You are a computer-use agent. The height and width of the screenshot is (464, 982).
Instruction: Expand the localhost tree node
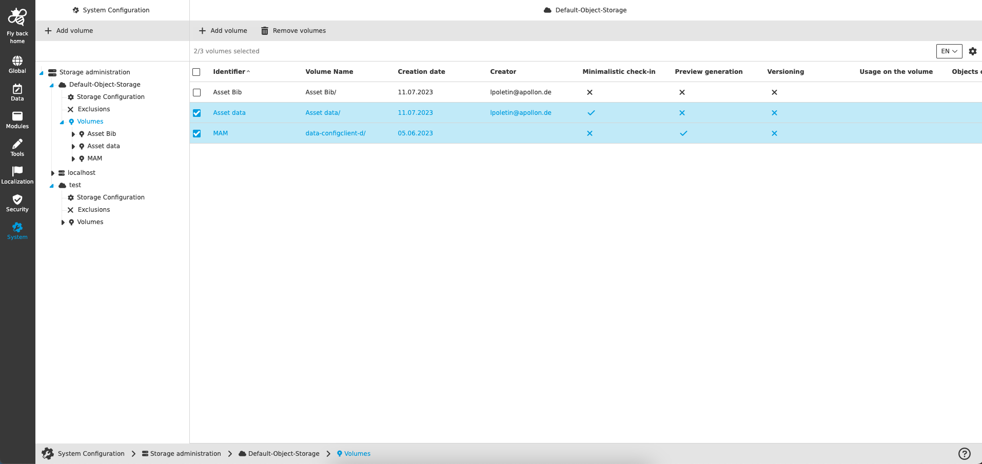(52, 173)
